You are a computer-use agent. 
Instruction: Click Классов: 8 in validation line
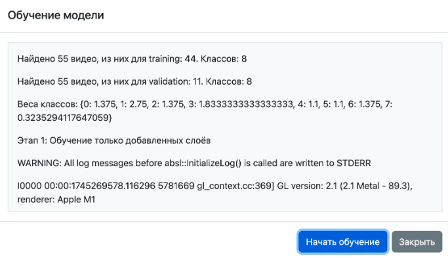229,81
